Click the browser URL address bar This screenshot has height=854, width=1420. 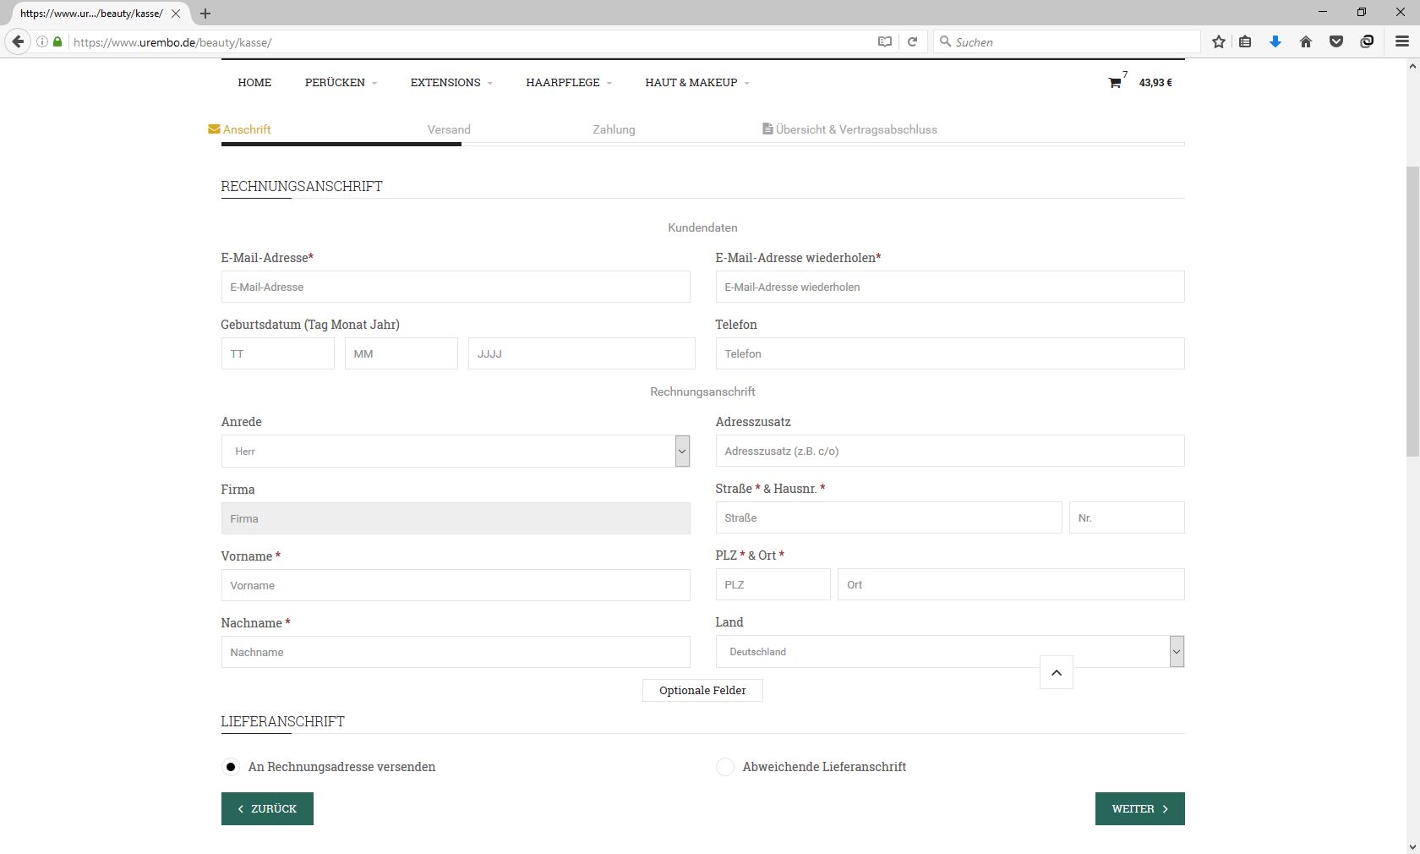469,41
